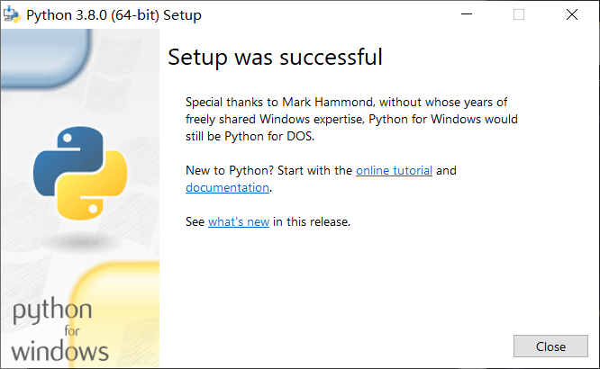Click the "in this release" text
Image resolution: width=600 pixels, height=369 pixels.
tap(312, 221)
